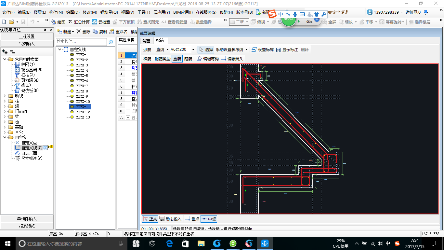Toggle 动态输入 dynamic input
Viewport: 444px width, 250px height.
point(170,219)
